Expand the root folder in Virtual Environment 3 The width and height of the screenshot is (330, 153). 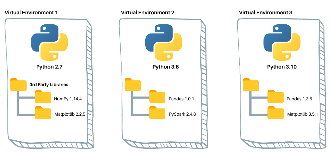point(251,84)
